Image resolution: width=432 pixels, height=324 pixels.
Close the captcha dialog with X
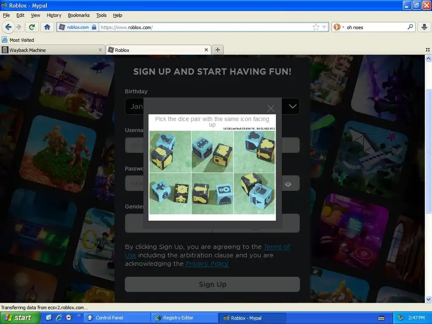click(270, 108)
